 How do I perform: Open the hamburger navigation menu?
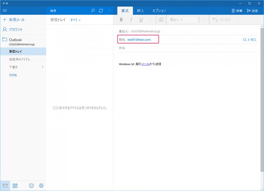pyautogui.click(x=5, y=10)
